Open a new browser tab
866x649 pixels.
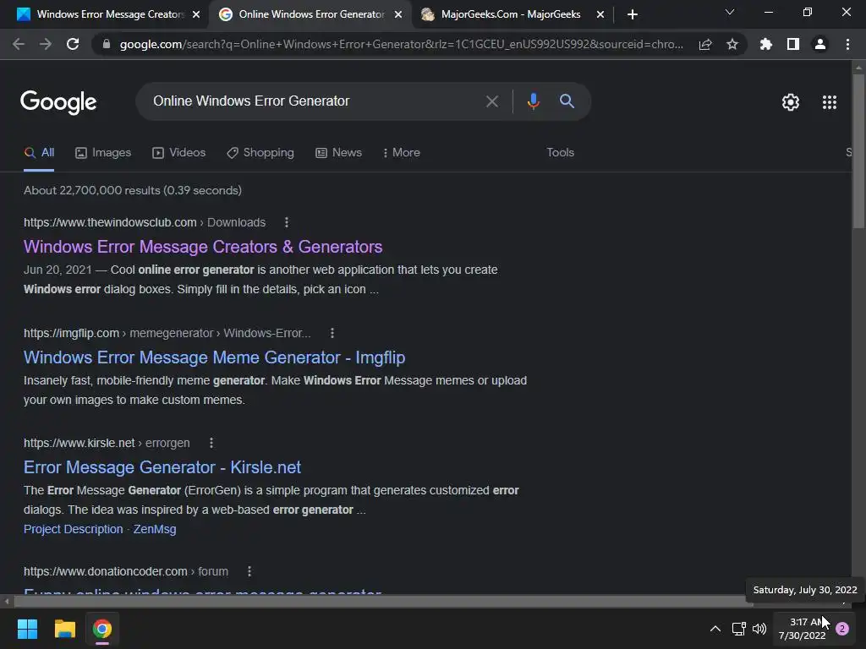pyautogui.click(x=633, y=14)
